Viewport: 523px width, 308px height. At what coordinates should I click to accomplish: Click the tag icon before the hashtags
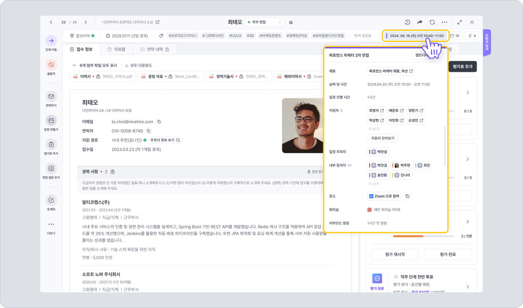162,36
